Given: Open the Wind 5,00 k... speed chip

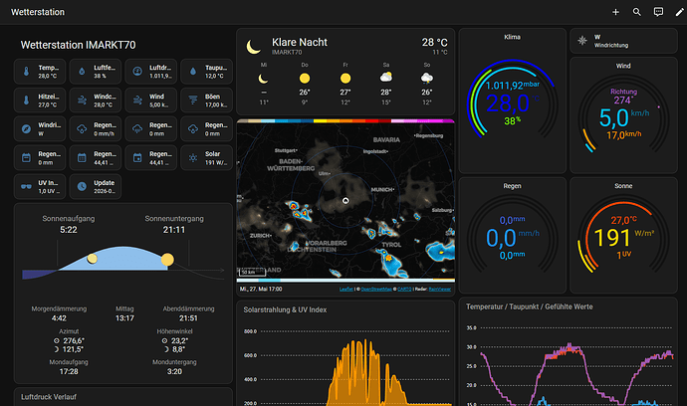Looking at the screenshot, I should point(150,101).
